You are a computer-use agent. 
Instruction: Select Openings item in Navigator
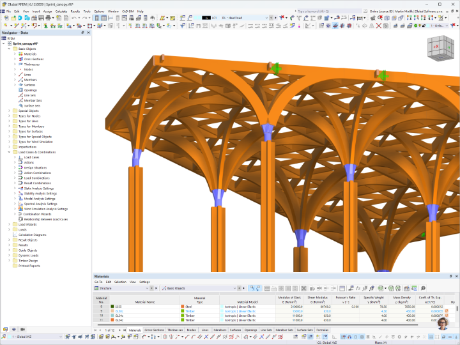point(31,90)
